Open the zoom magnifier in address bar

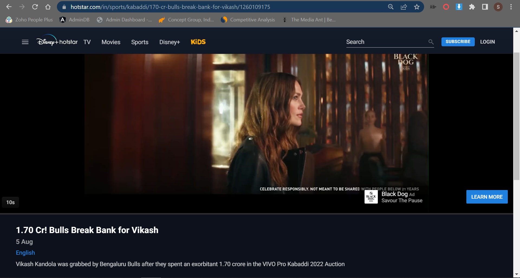point(391,7)
